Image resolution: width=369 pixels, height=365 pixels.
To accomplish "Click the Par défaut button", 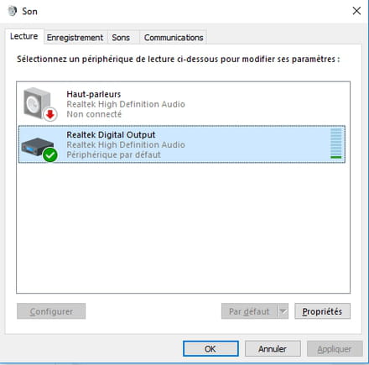I will click(x=249, y=311).
